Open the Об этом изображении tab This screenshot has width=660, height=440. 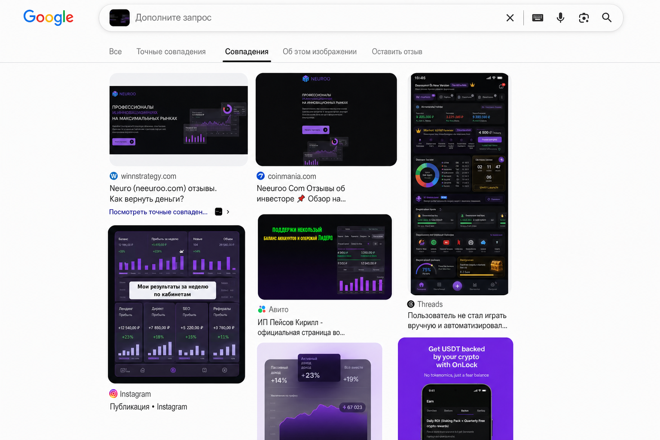320,52
